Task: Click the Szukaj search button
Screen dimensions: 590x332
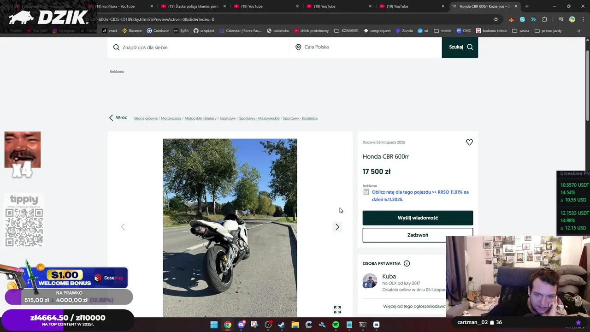Action: (x=460, y=47)
